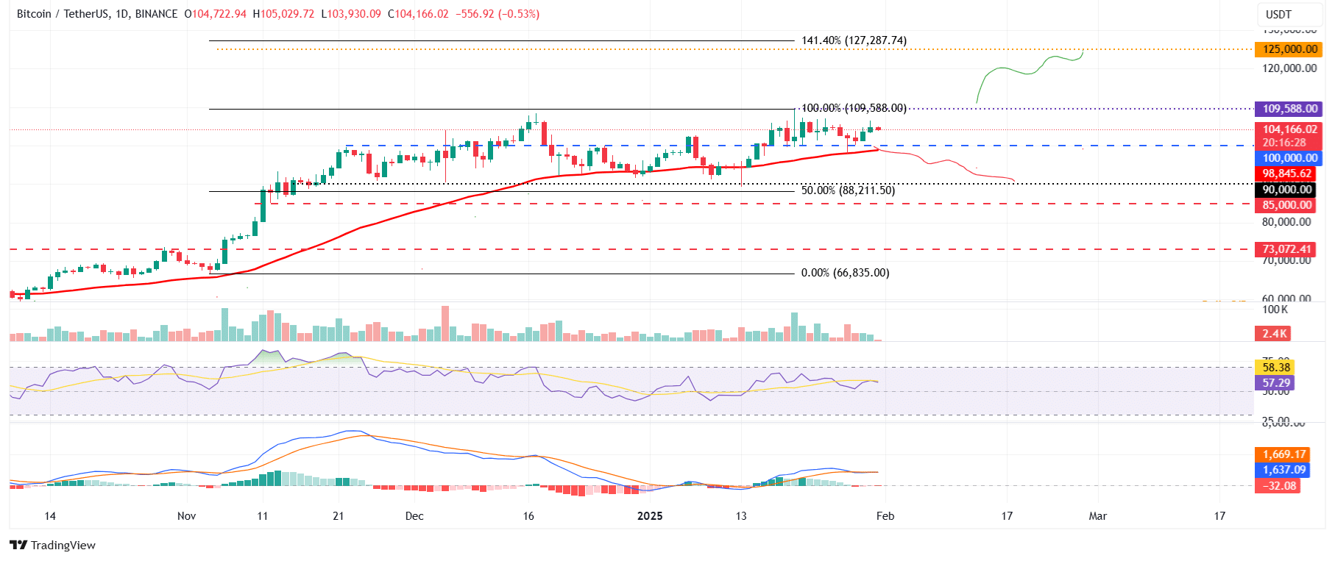This screenshot has height=561, width=1335.
Task: Click the TradingView logo icon
Action: pos(18,545)
